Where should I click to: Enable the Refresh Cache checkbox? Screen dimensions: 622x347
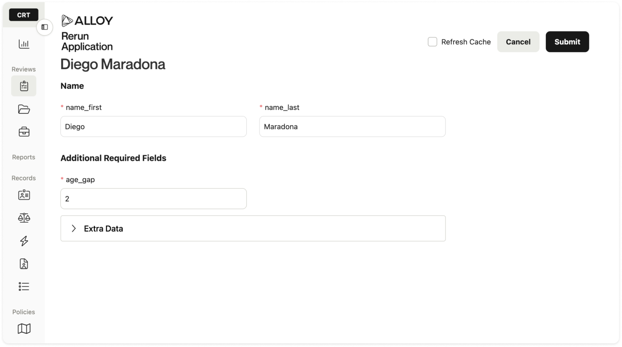point(432,42)
